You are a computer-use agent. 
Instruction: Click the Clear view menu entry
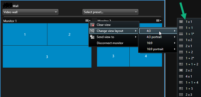point(114,25)
